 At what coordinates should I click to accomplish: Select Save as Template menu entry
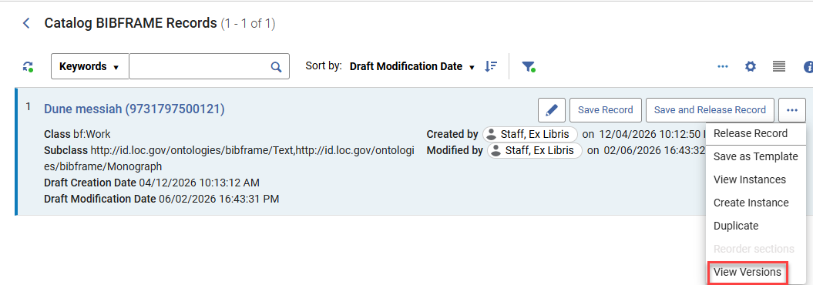pos(755,156)
